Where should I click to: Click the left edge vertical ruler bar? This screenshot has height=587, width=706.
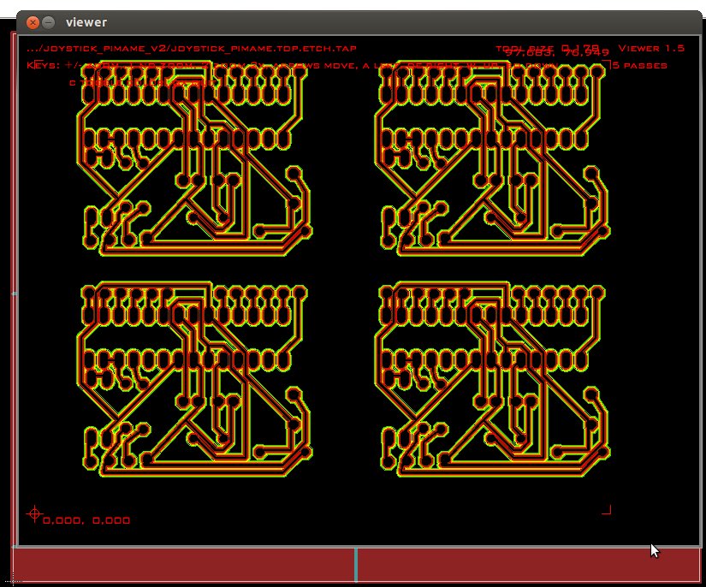[14, 291]
